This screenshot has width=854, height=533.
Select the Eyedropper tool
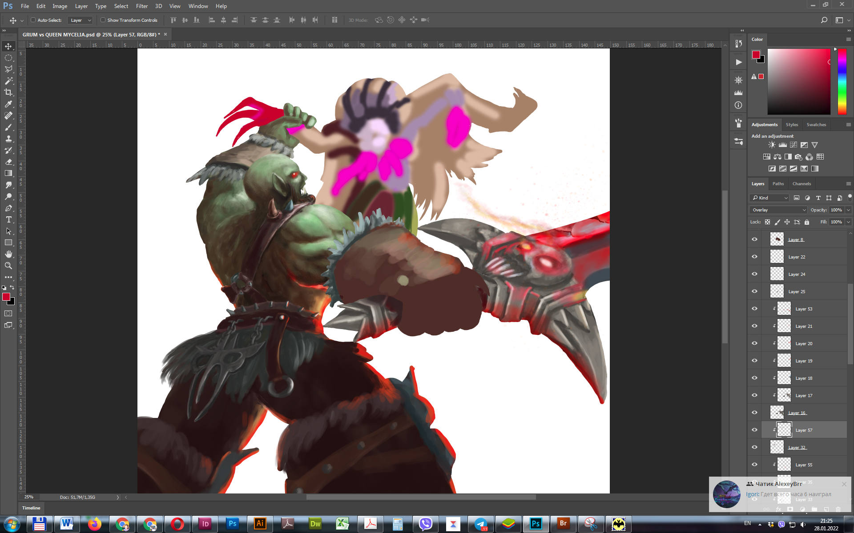(8, 104)
